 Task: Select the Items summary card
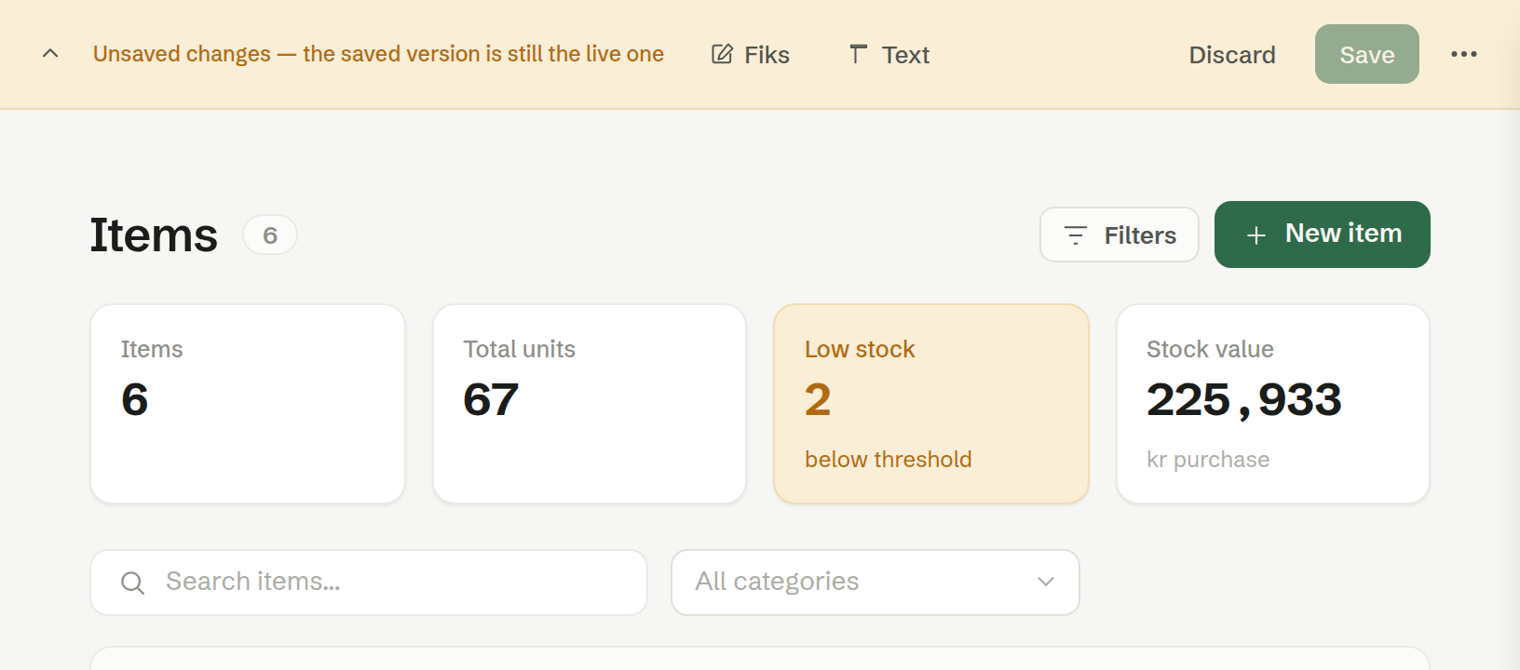[248, 404]
